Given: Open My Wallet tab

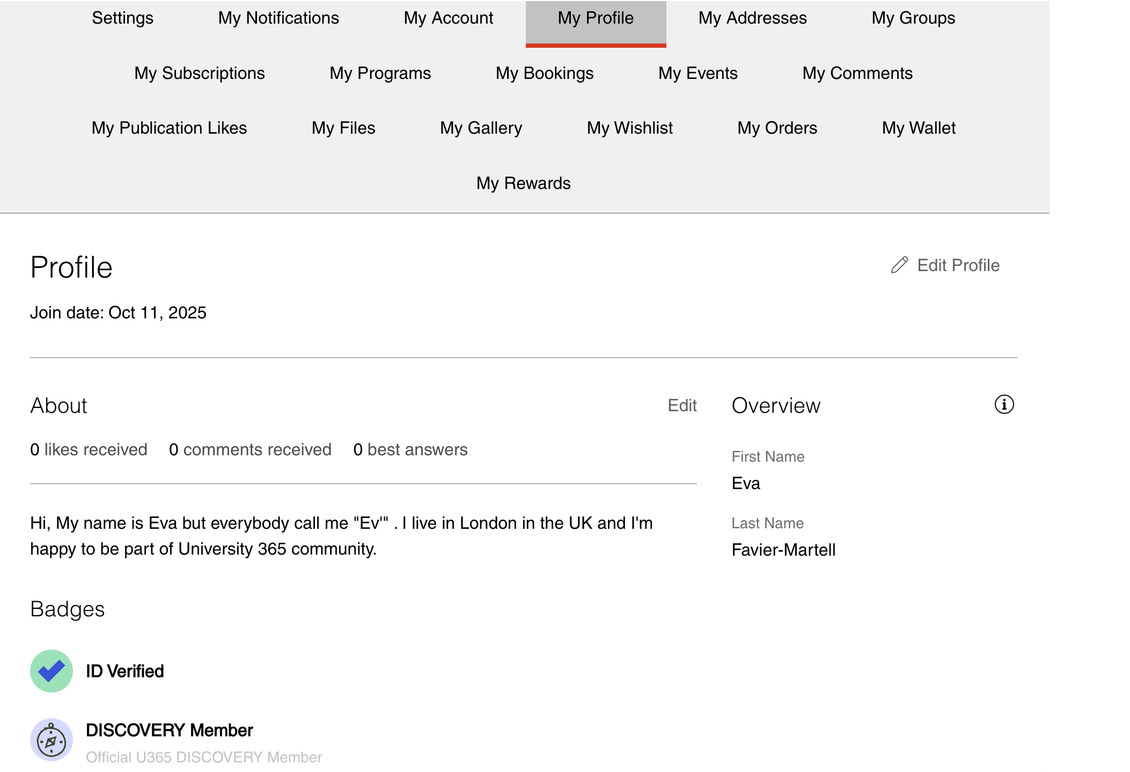Looking at the screenshot, I should click(918, 128).
